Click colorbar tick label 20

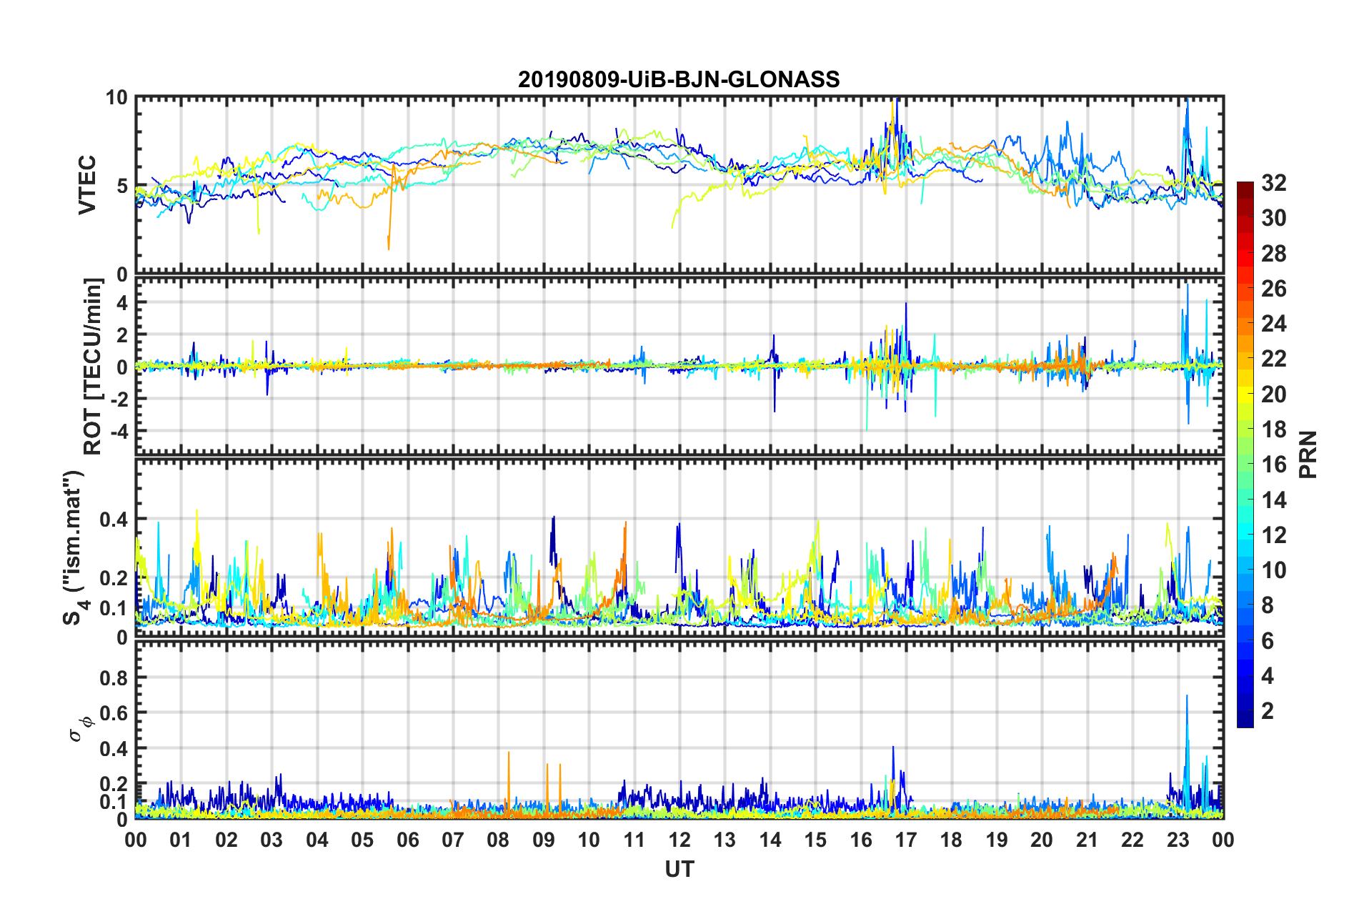[x=1274, y=394]
